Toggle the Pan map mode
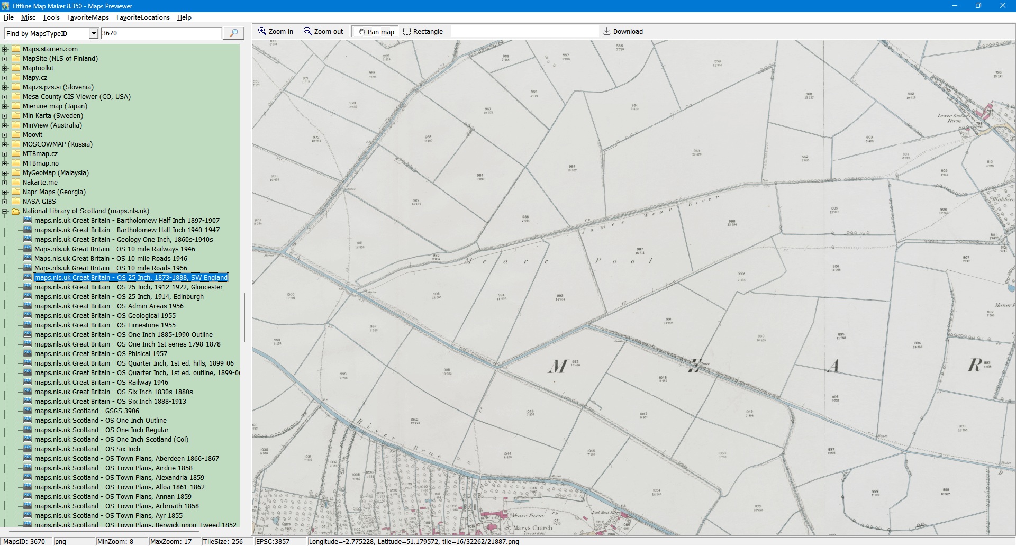The height and width of the screenshot is (546, 1016). point(376,32)
